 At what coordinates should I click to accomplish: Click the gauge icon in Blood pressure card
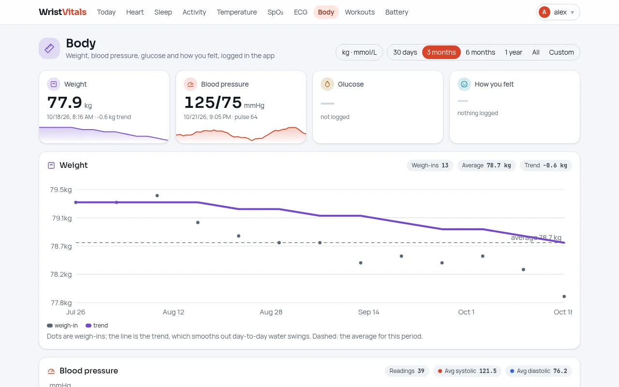click(191, 84)
